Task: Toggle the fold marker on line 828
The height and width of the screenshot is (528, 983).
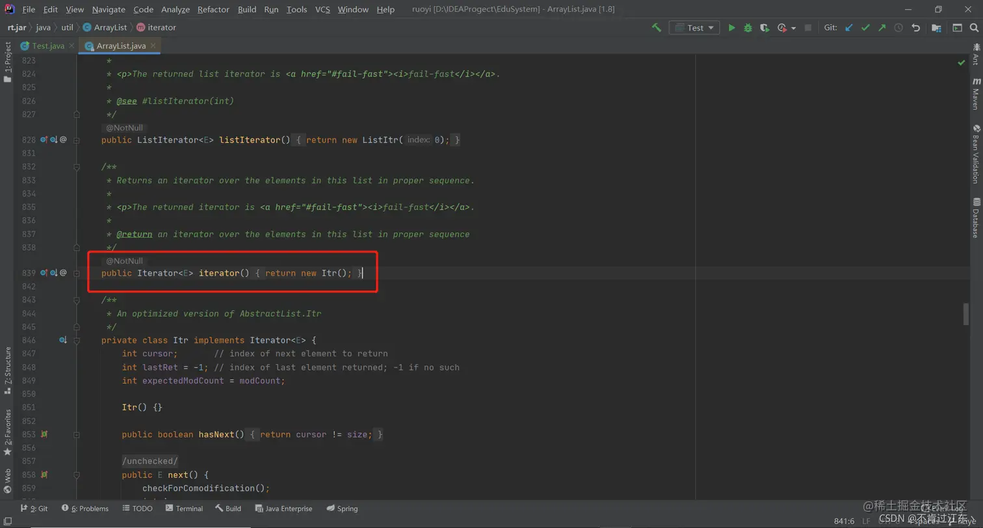Action: click(77, 140)
